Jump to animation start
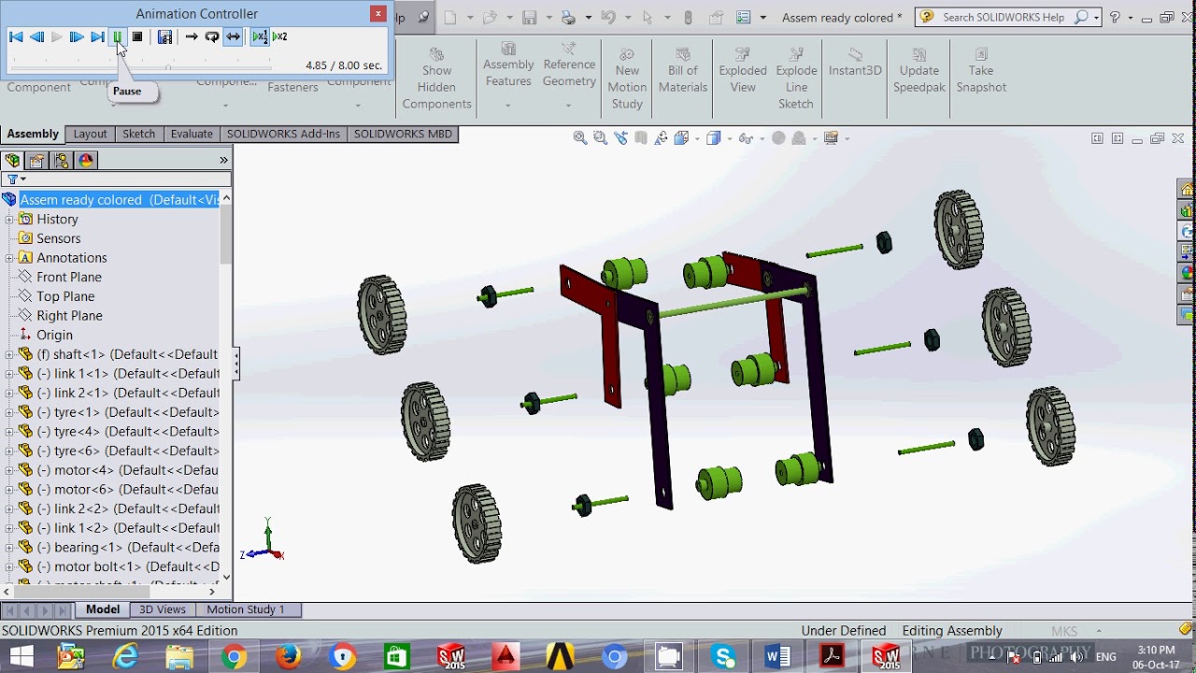1196x673 pixels. [16, 36]
